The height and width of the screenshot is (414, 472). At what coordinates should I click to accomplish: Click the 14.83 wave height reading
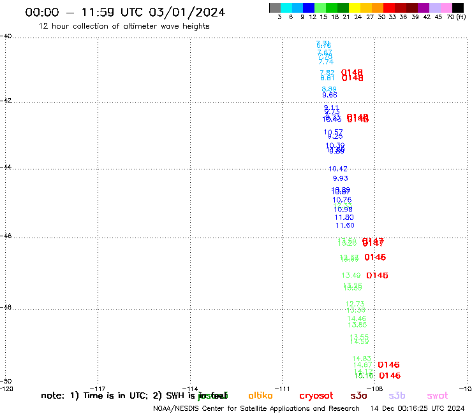[362, 359]
